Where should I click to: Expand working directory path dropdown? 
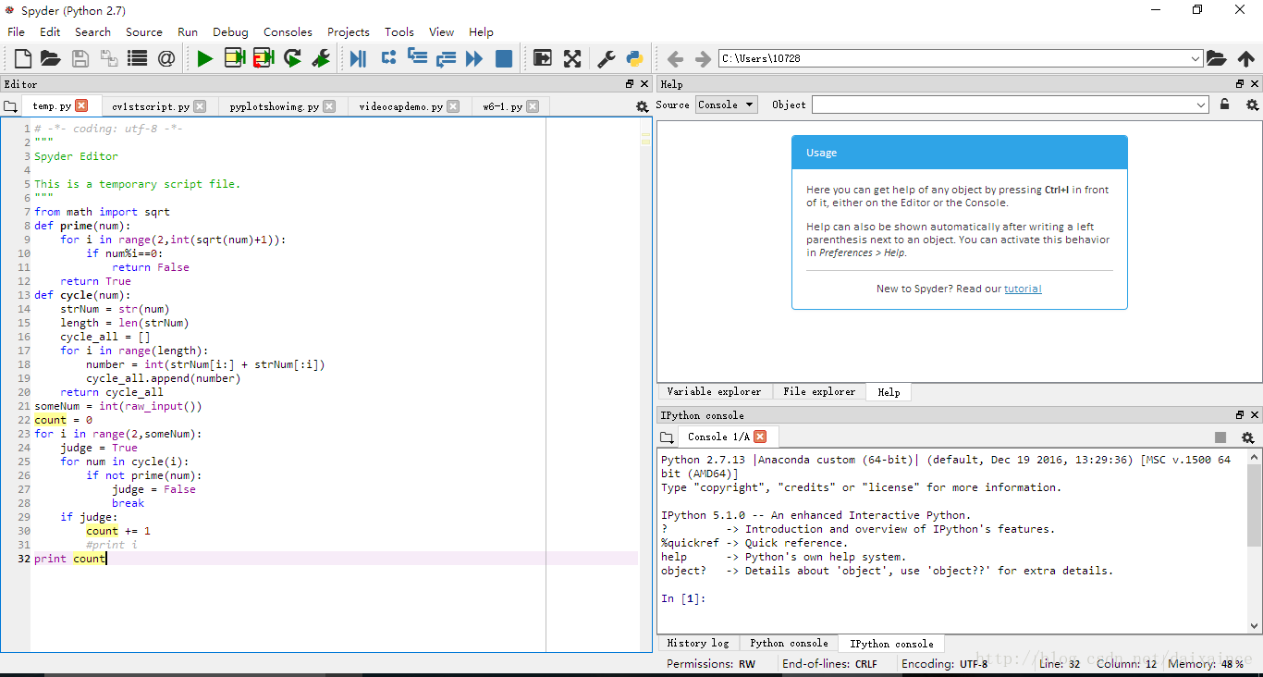point(1196,58)
